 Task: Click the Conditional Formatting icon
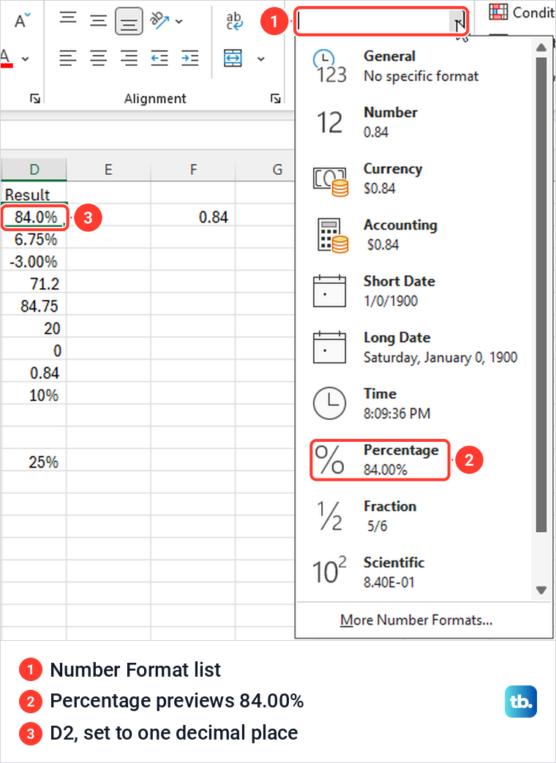pos(499,12)
